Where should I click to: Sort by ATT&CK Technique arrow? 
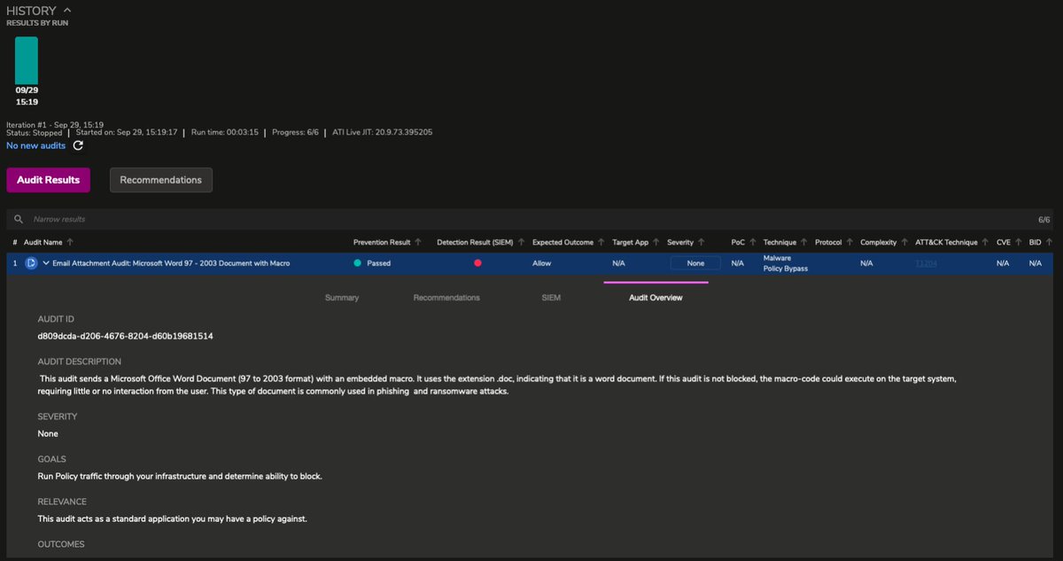point(985,242)
